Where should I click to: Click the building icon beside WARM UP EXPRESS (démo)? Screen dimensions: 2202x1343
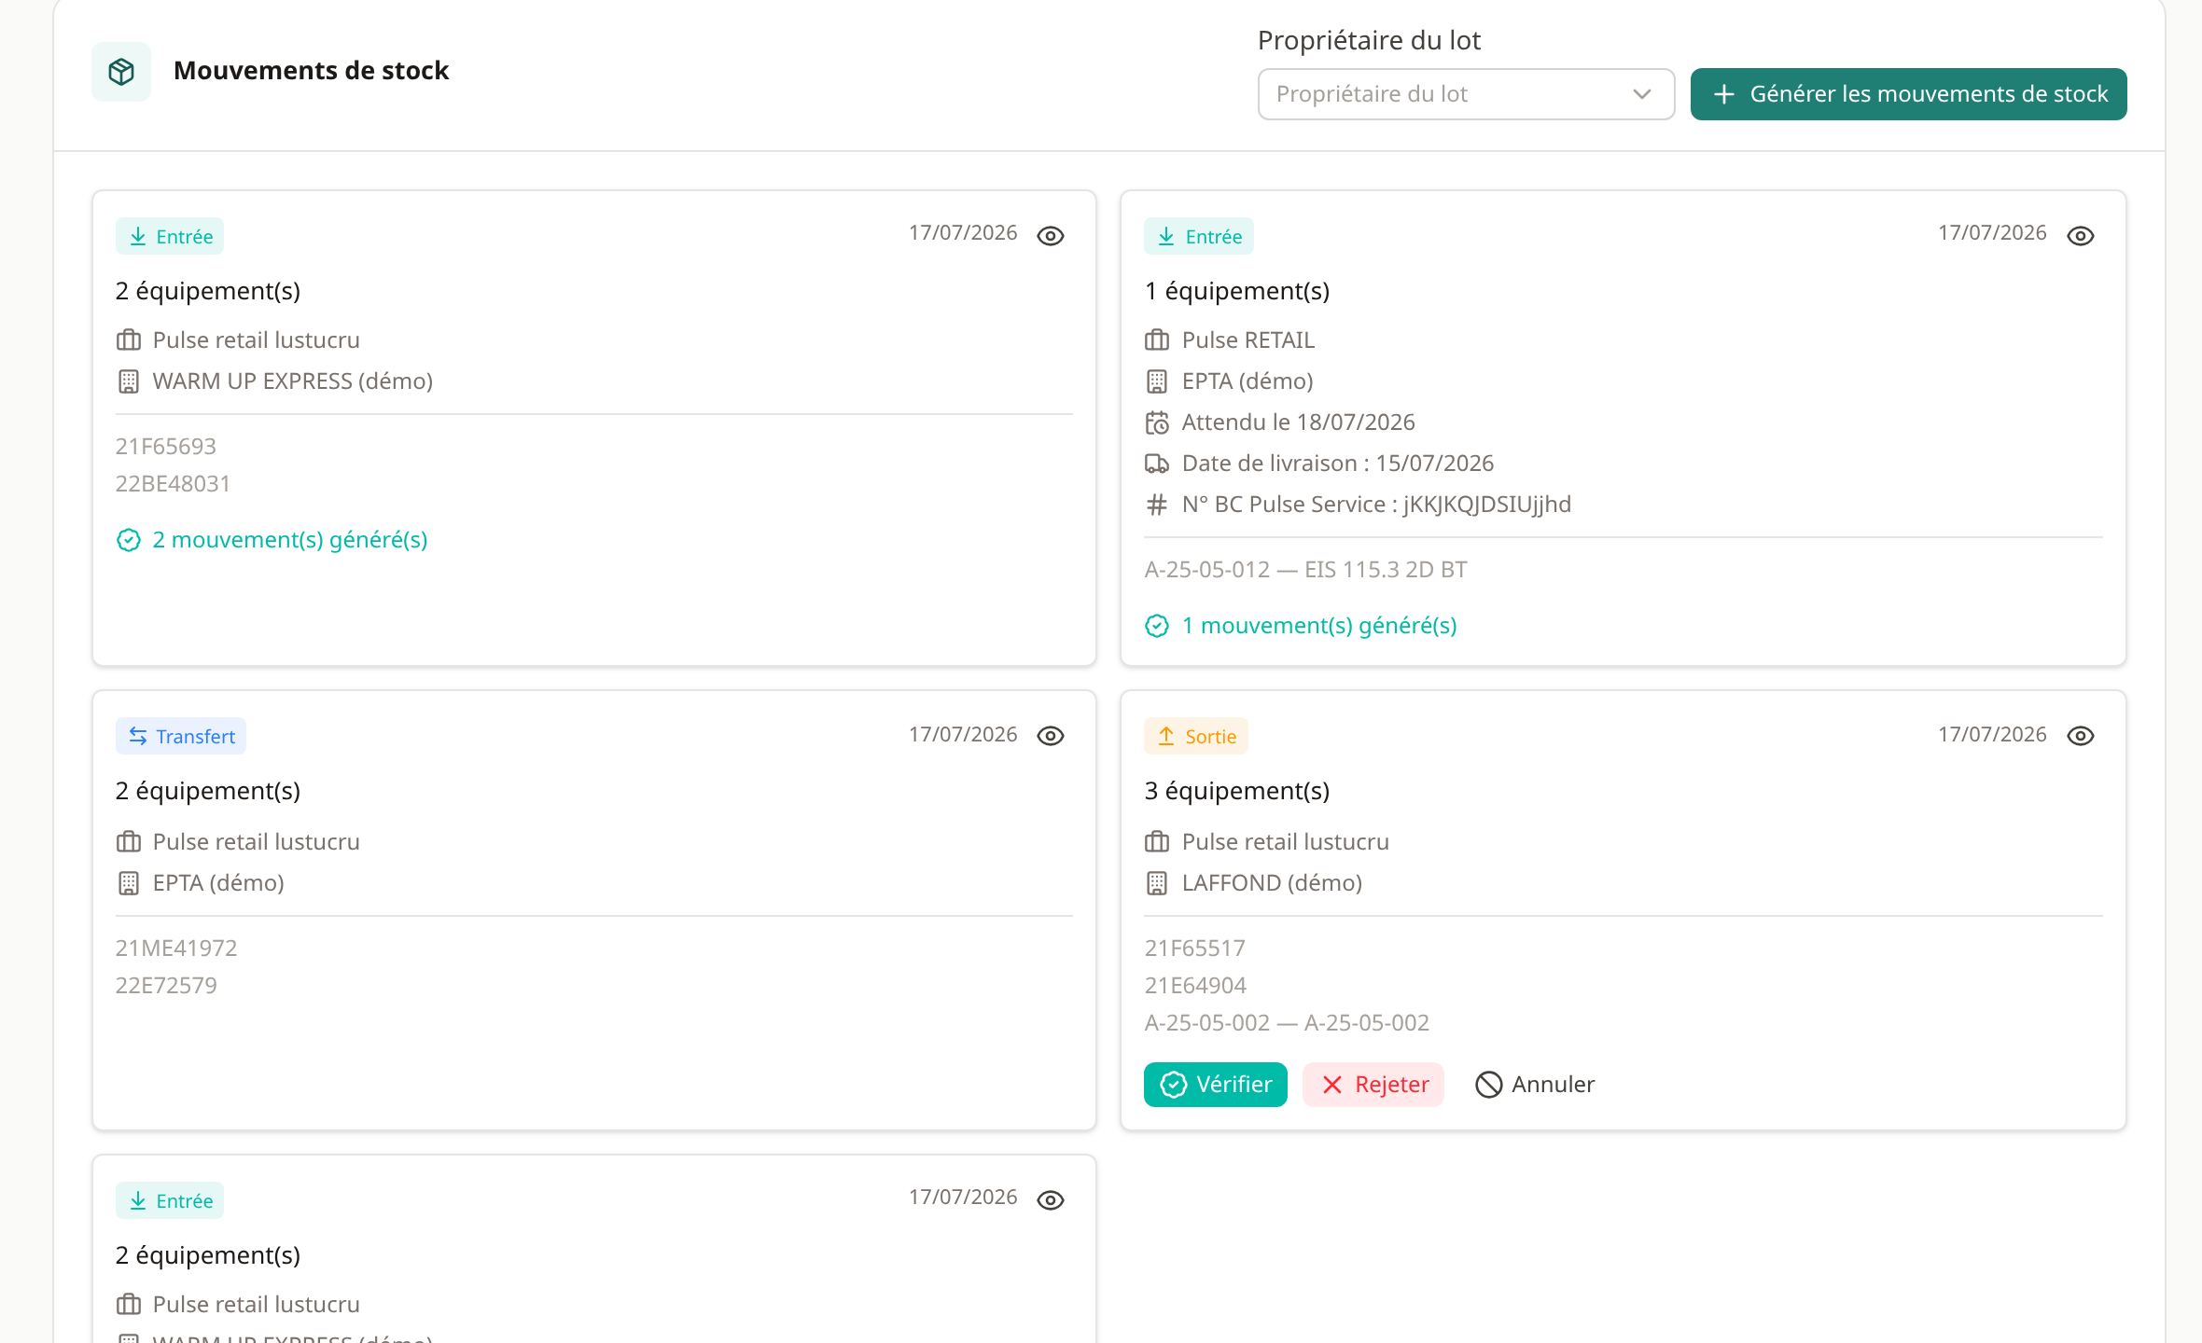tap(129, 381)
